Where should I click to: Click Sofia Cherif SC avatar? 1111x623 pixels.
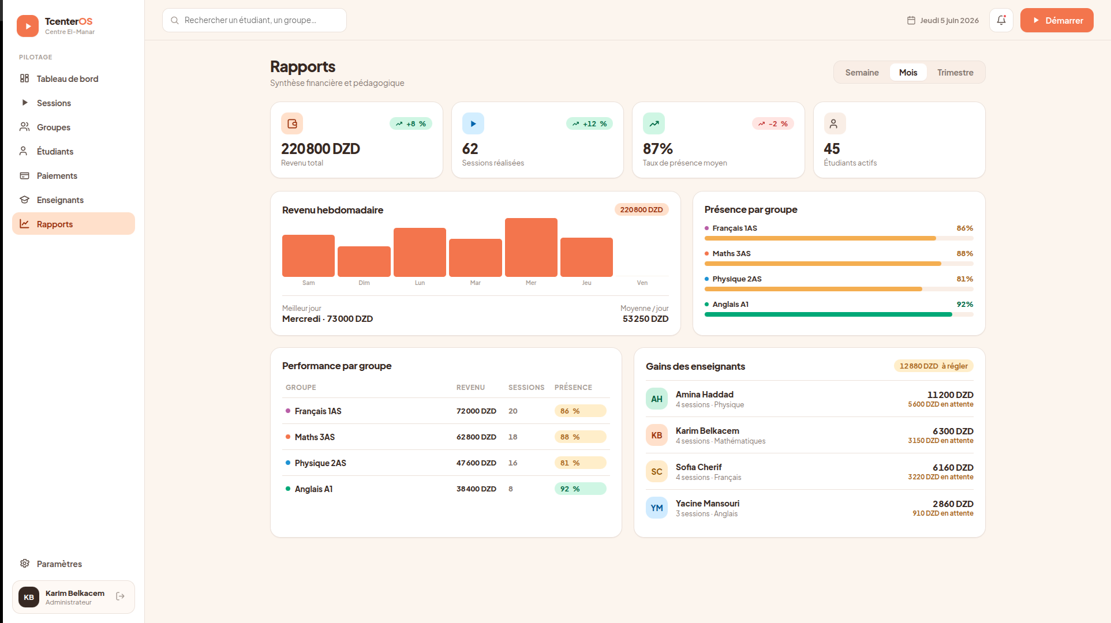point(657,471)
